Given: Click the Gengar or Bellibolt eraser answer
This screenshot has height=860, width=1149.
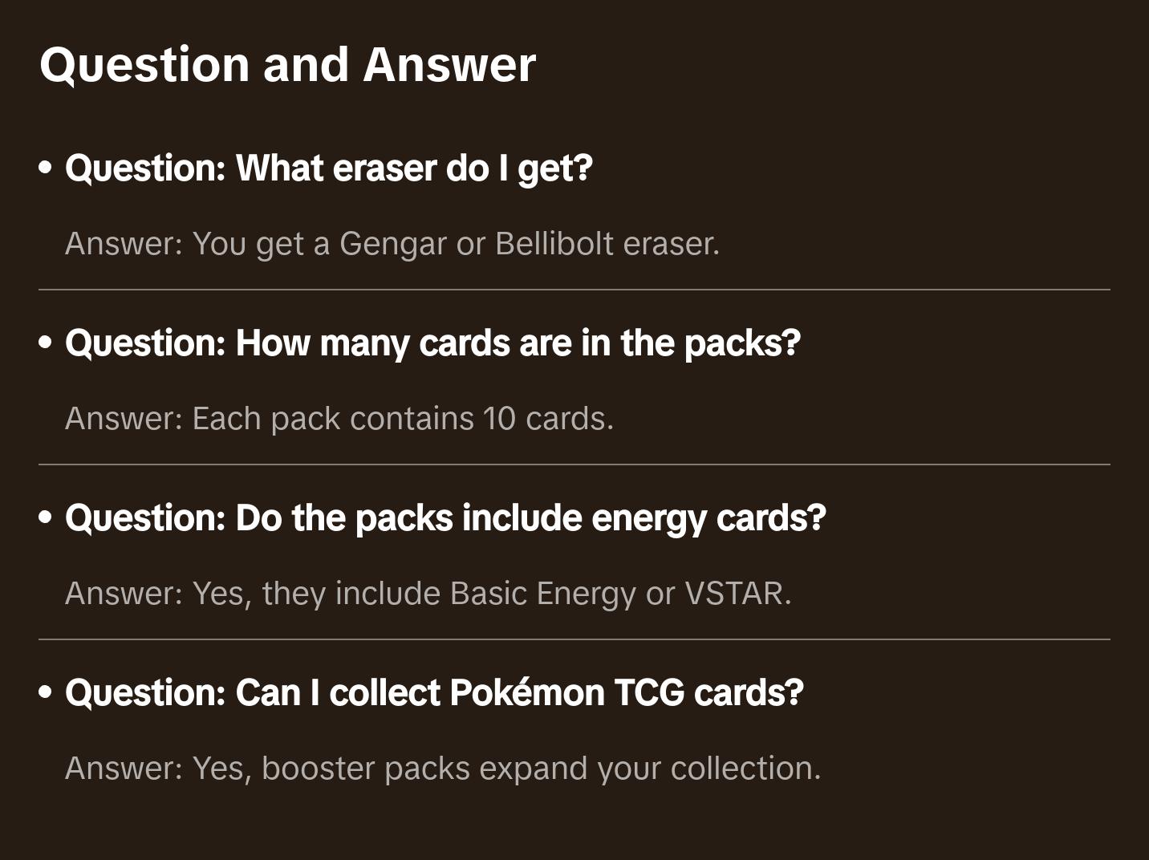Looking at the screenshot, I should (x=392, y=244).
